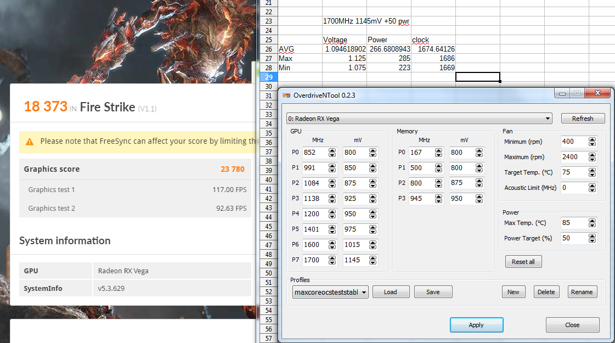
Task: Adjust GPU P7 MHz stepper arrows
Action: (x=332, y=260)
